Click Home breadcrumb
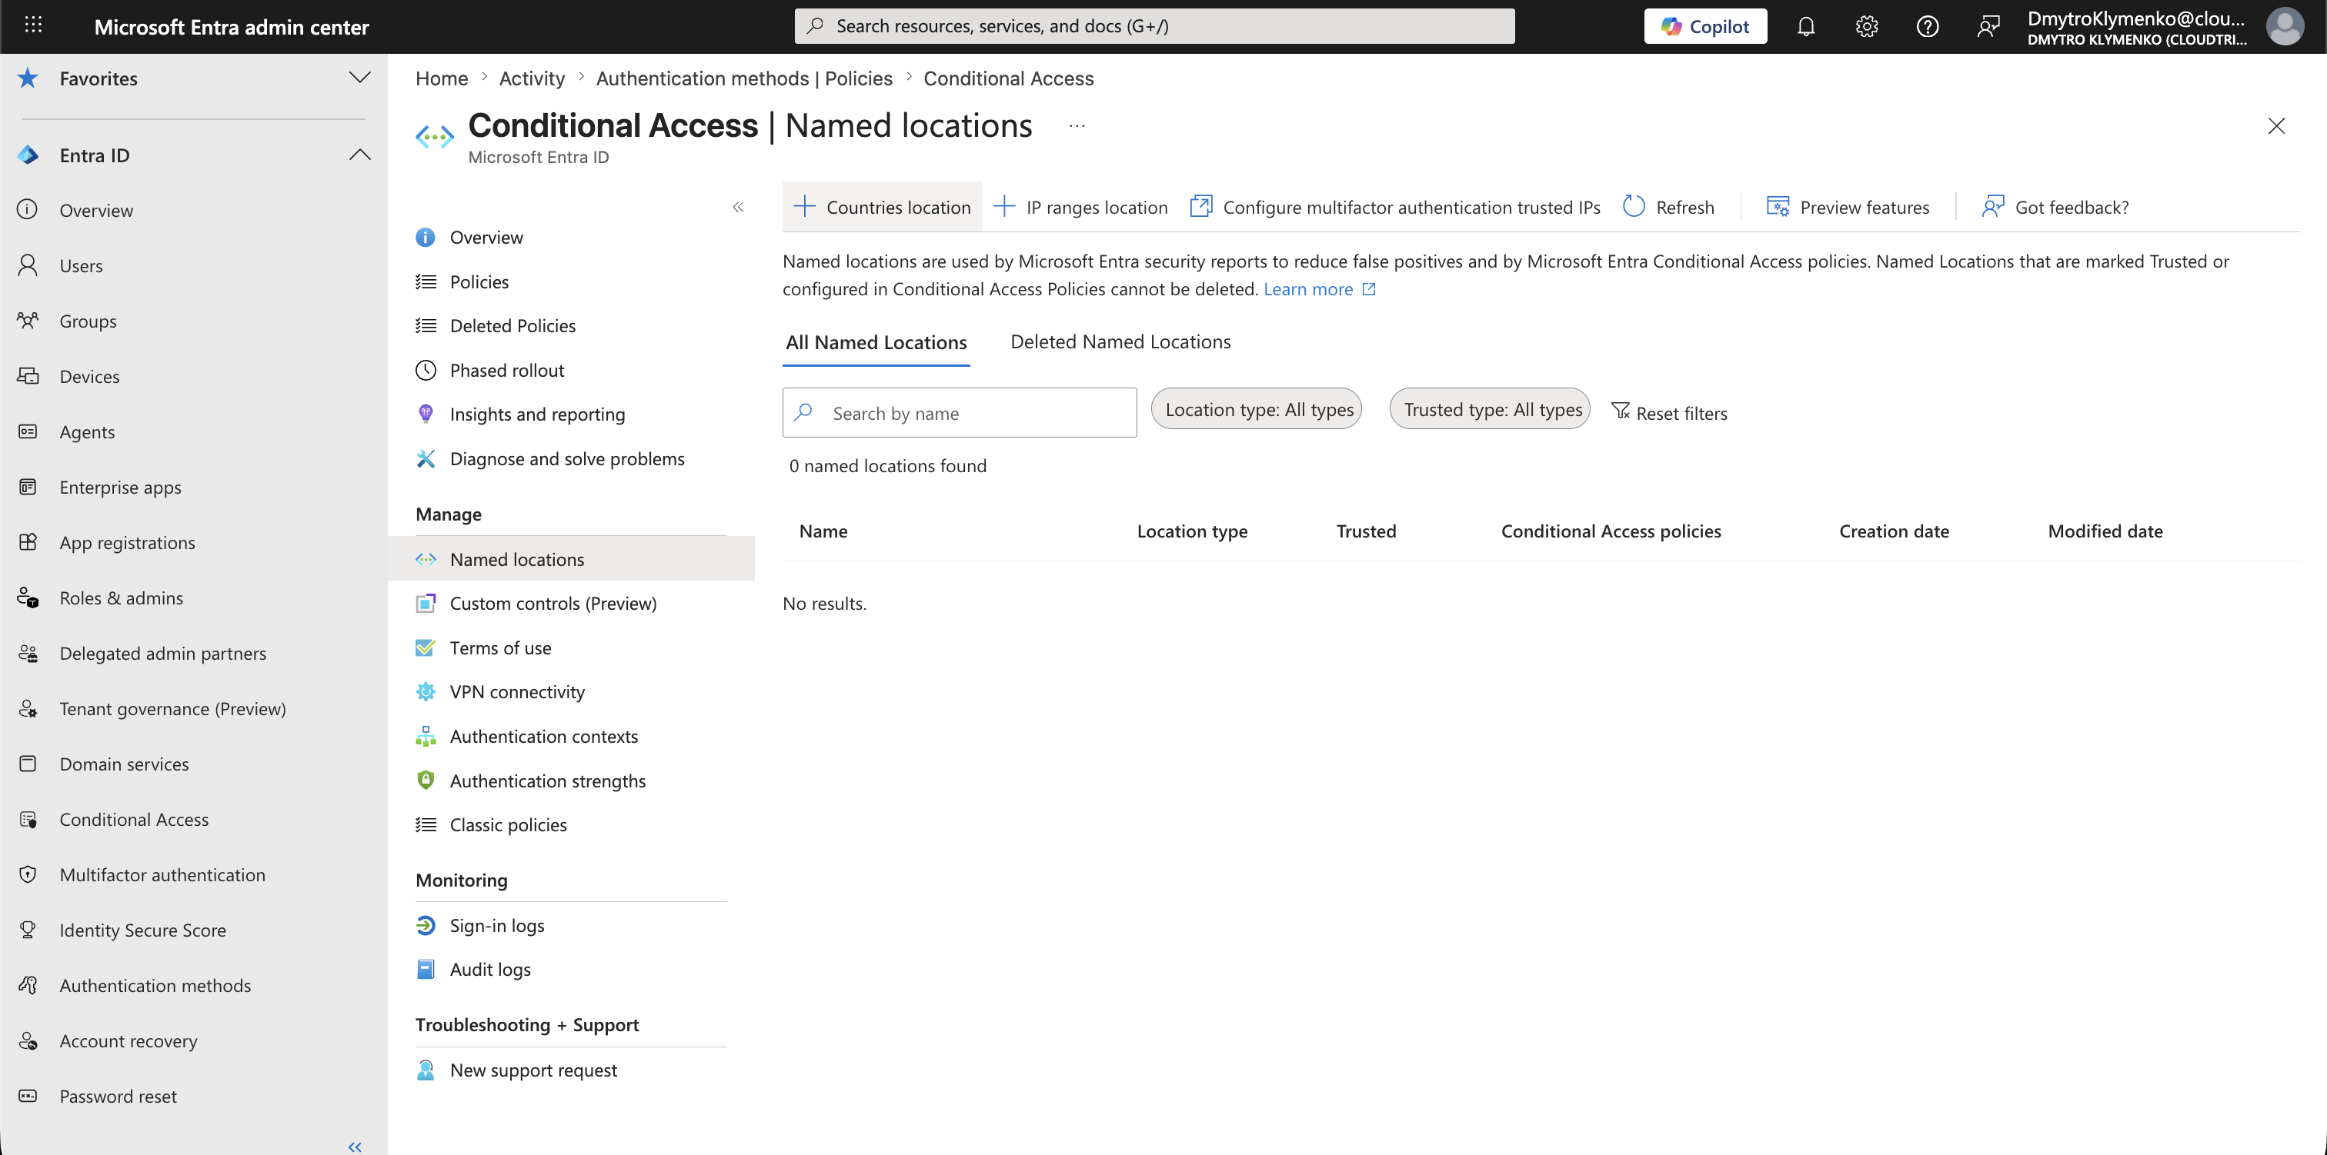 [442, 78]
